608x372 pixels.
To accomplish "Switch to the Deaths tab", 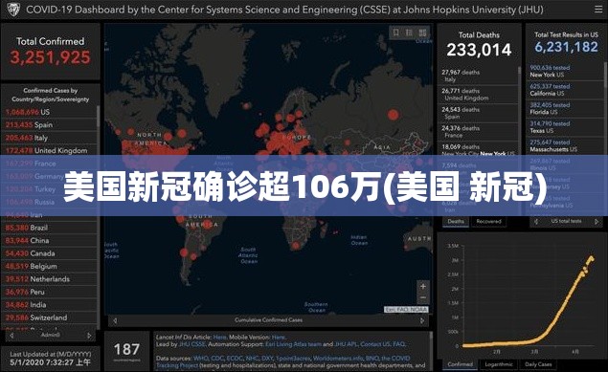I will [x=456, y=222].
